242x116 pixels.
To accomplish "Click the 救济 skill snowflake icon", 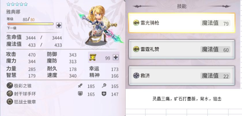I will tap(136, 76).
